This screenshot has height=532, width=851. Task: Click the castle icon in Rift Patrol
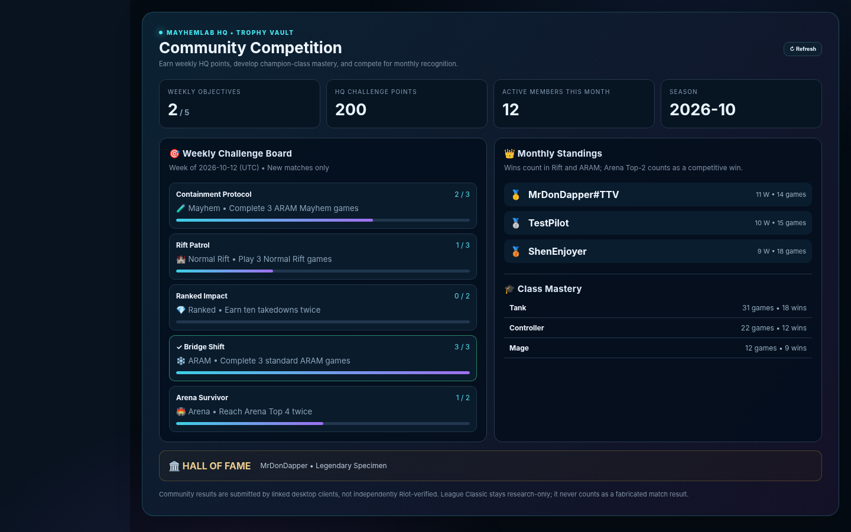tap(181, 259)
